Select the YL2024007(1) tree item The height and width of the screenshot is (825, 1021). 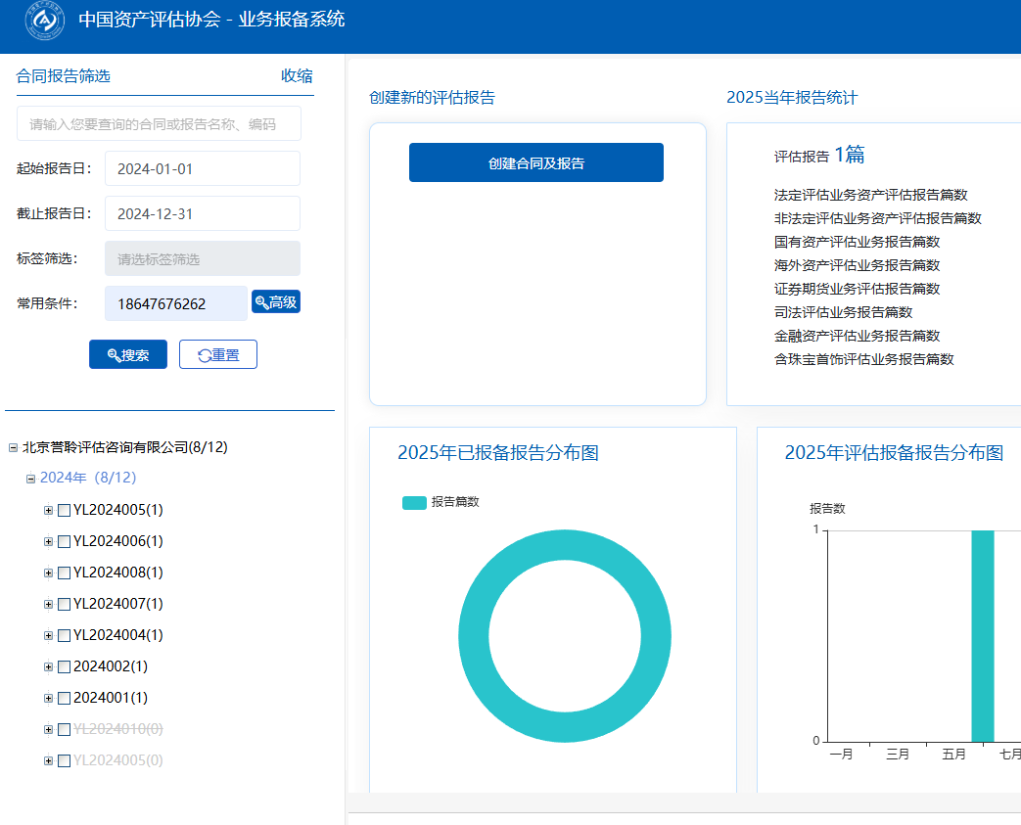[x=117, y=604]
